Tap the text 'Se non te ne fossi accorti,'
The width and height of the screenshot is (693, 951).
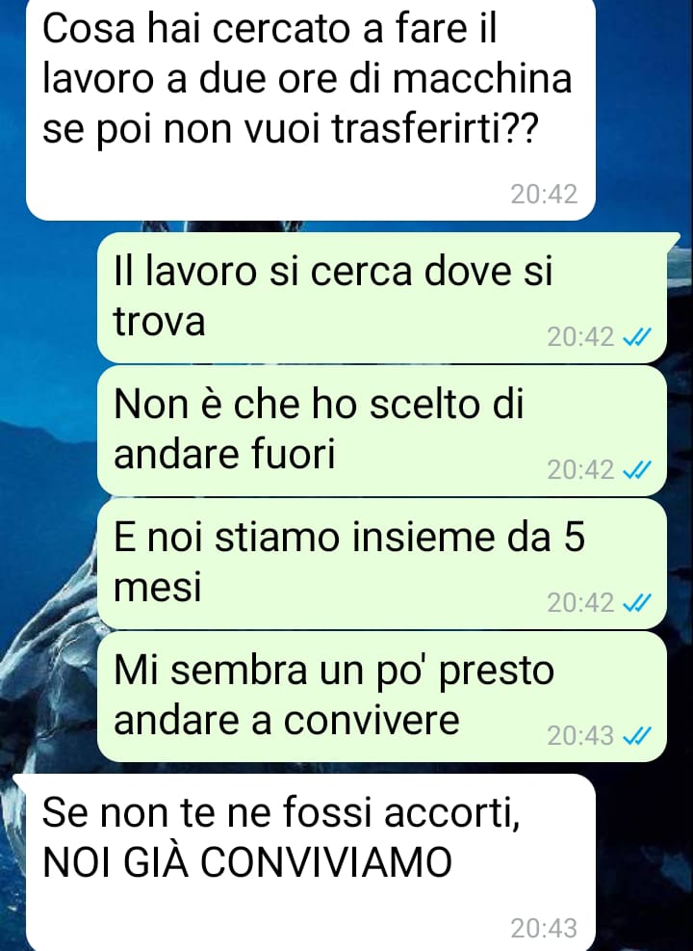tap(281, 812)
